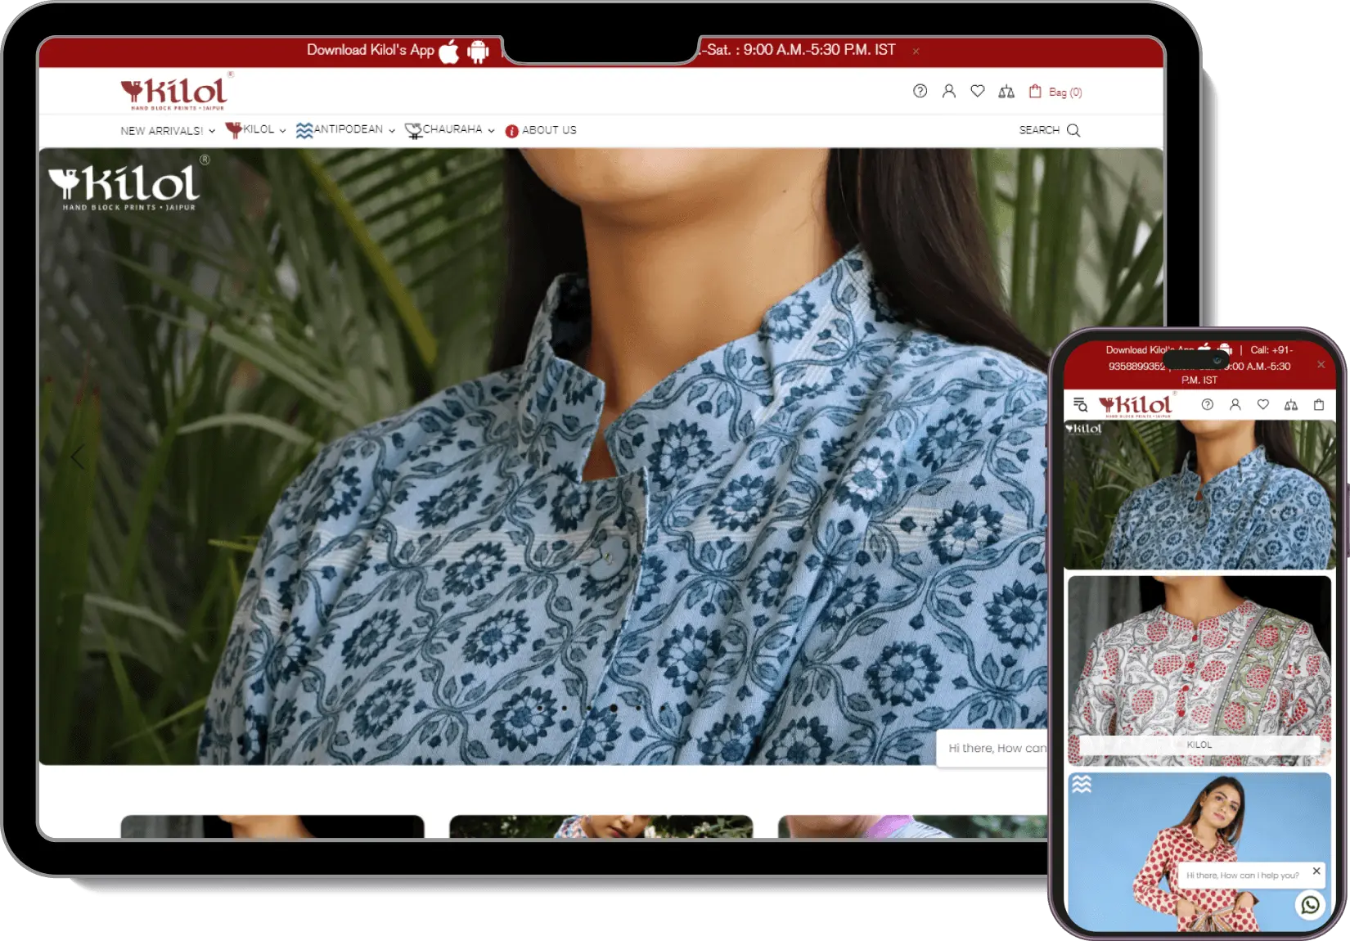Image resolution: width=1350 pixels, height=941 pixels.
Task: Click the red Kilol logo in header
Action: [175, 92]
